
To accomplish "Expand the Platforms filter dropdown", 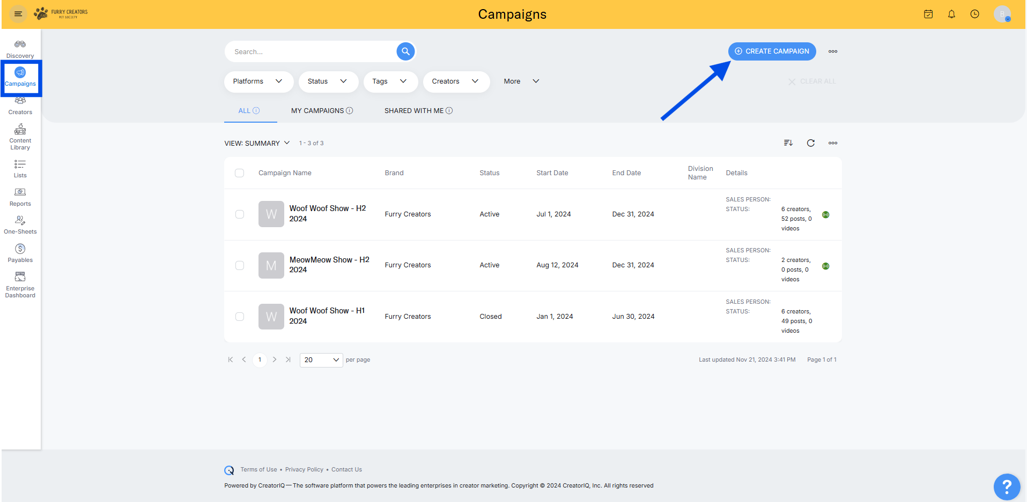I will [x=258, y=81].
